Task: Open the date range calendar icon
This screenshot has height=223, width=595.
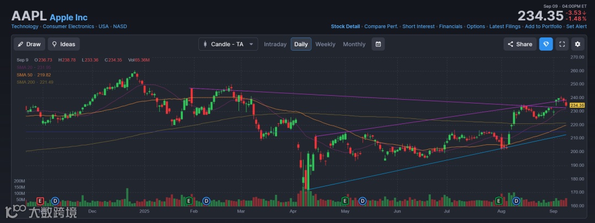Action: click(378, 44)
